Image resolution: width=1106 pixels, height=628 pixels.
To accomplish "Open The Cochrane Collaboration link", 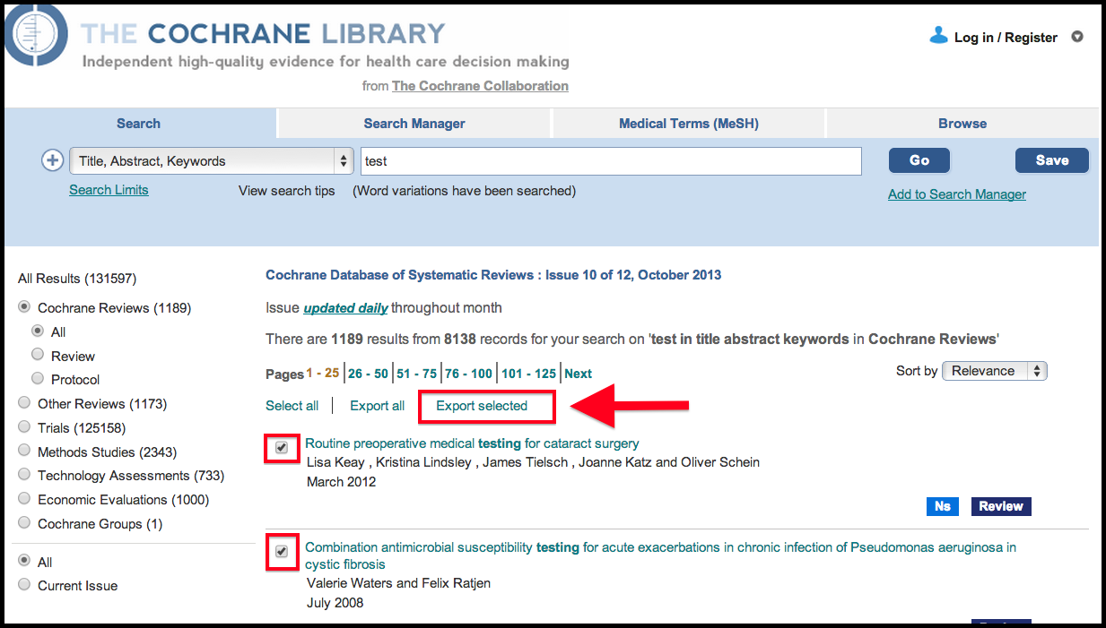I will coord(480,86).
